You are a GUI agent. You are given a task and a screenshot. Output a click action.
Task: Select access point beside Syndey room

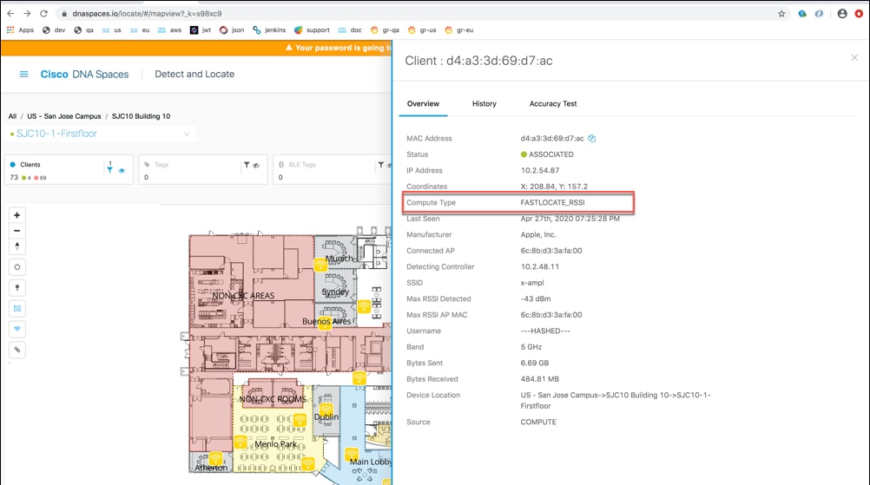364,306
